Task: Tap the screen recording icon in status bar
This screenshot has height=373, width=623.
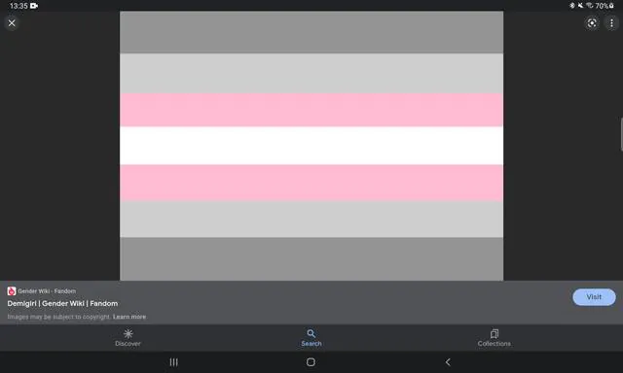Action: click(34, 6)
